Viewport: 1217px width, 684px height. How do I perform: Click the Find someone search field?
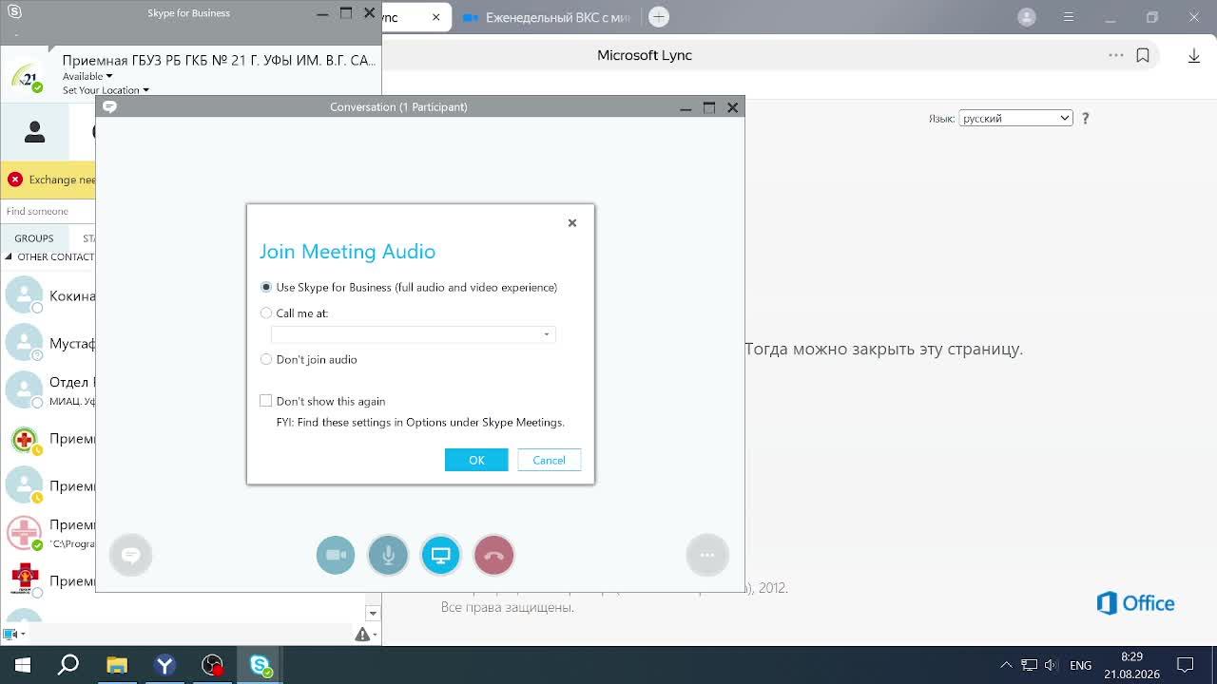(x=48, y=211)
